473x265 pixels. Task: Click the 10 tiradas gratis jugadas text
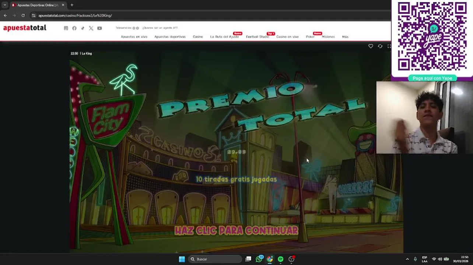[236, 179]
